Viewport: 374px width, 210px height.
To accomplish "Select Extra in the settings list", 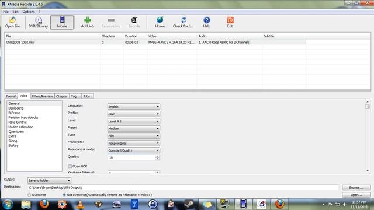I will (x=12, y=136).
